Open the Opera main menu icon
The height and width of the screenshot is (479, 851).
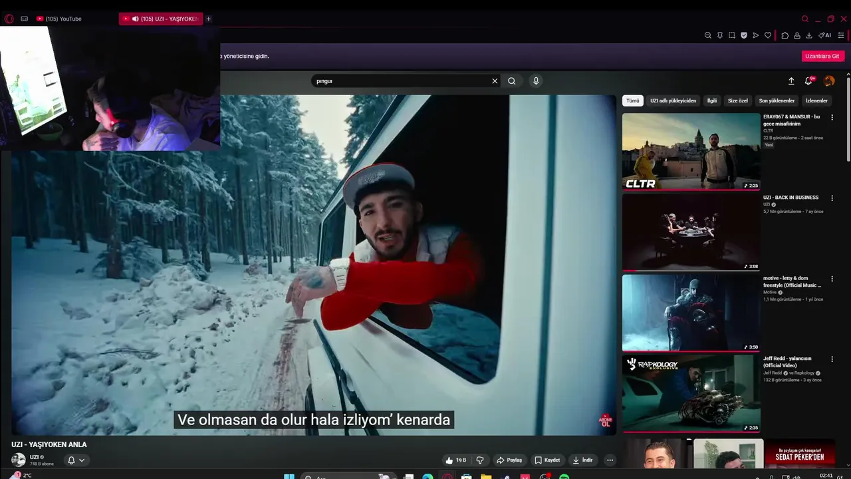coord(9,19)
